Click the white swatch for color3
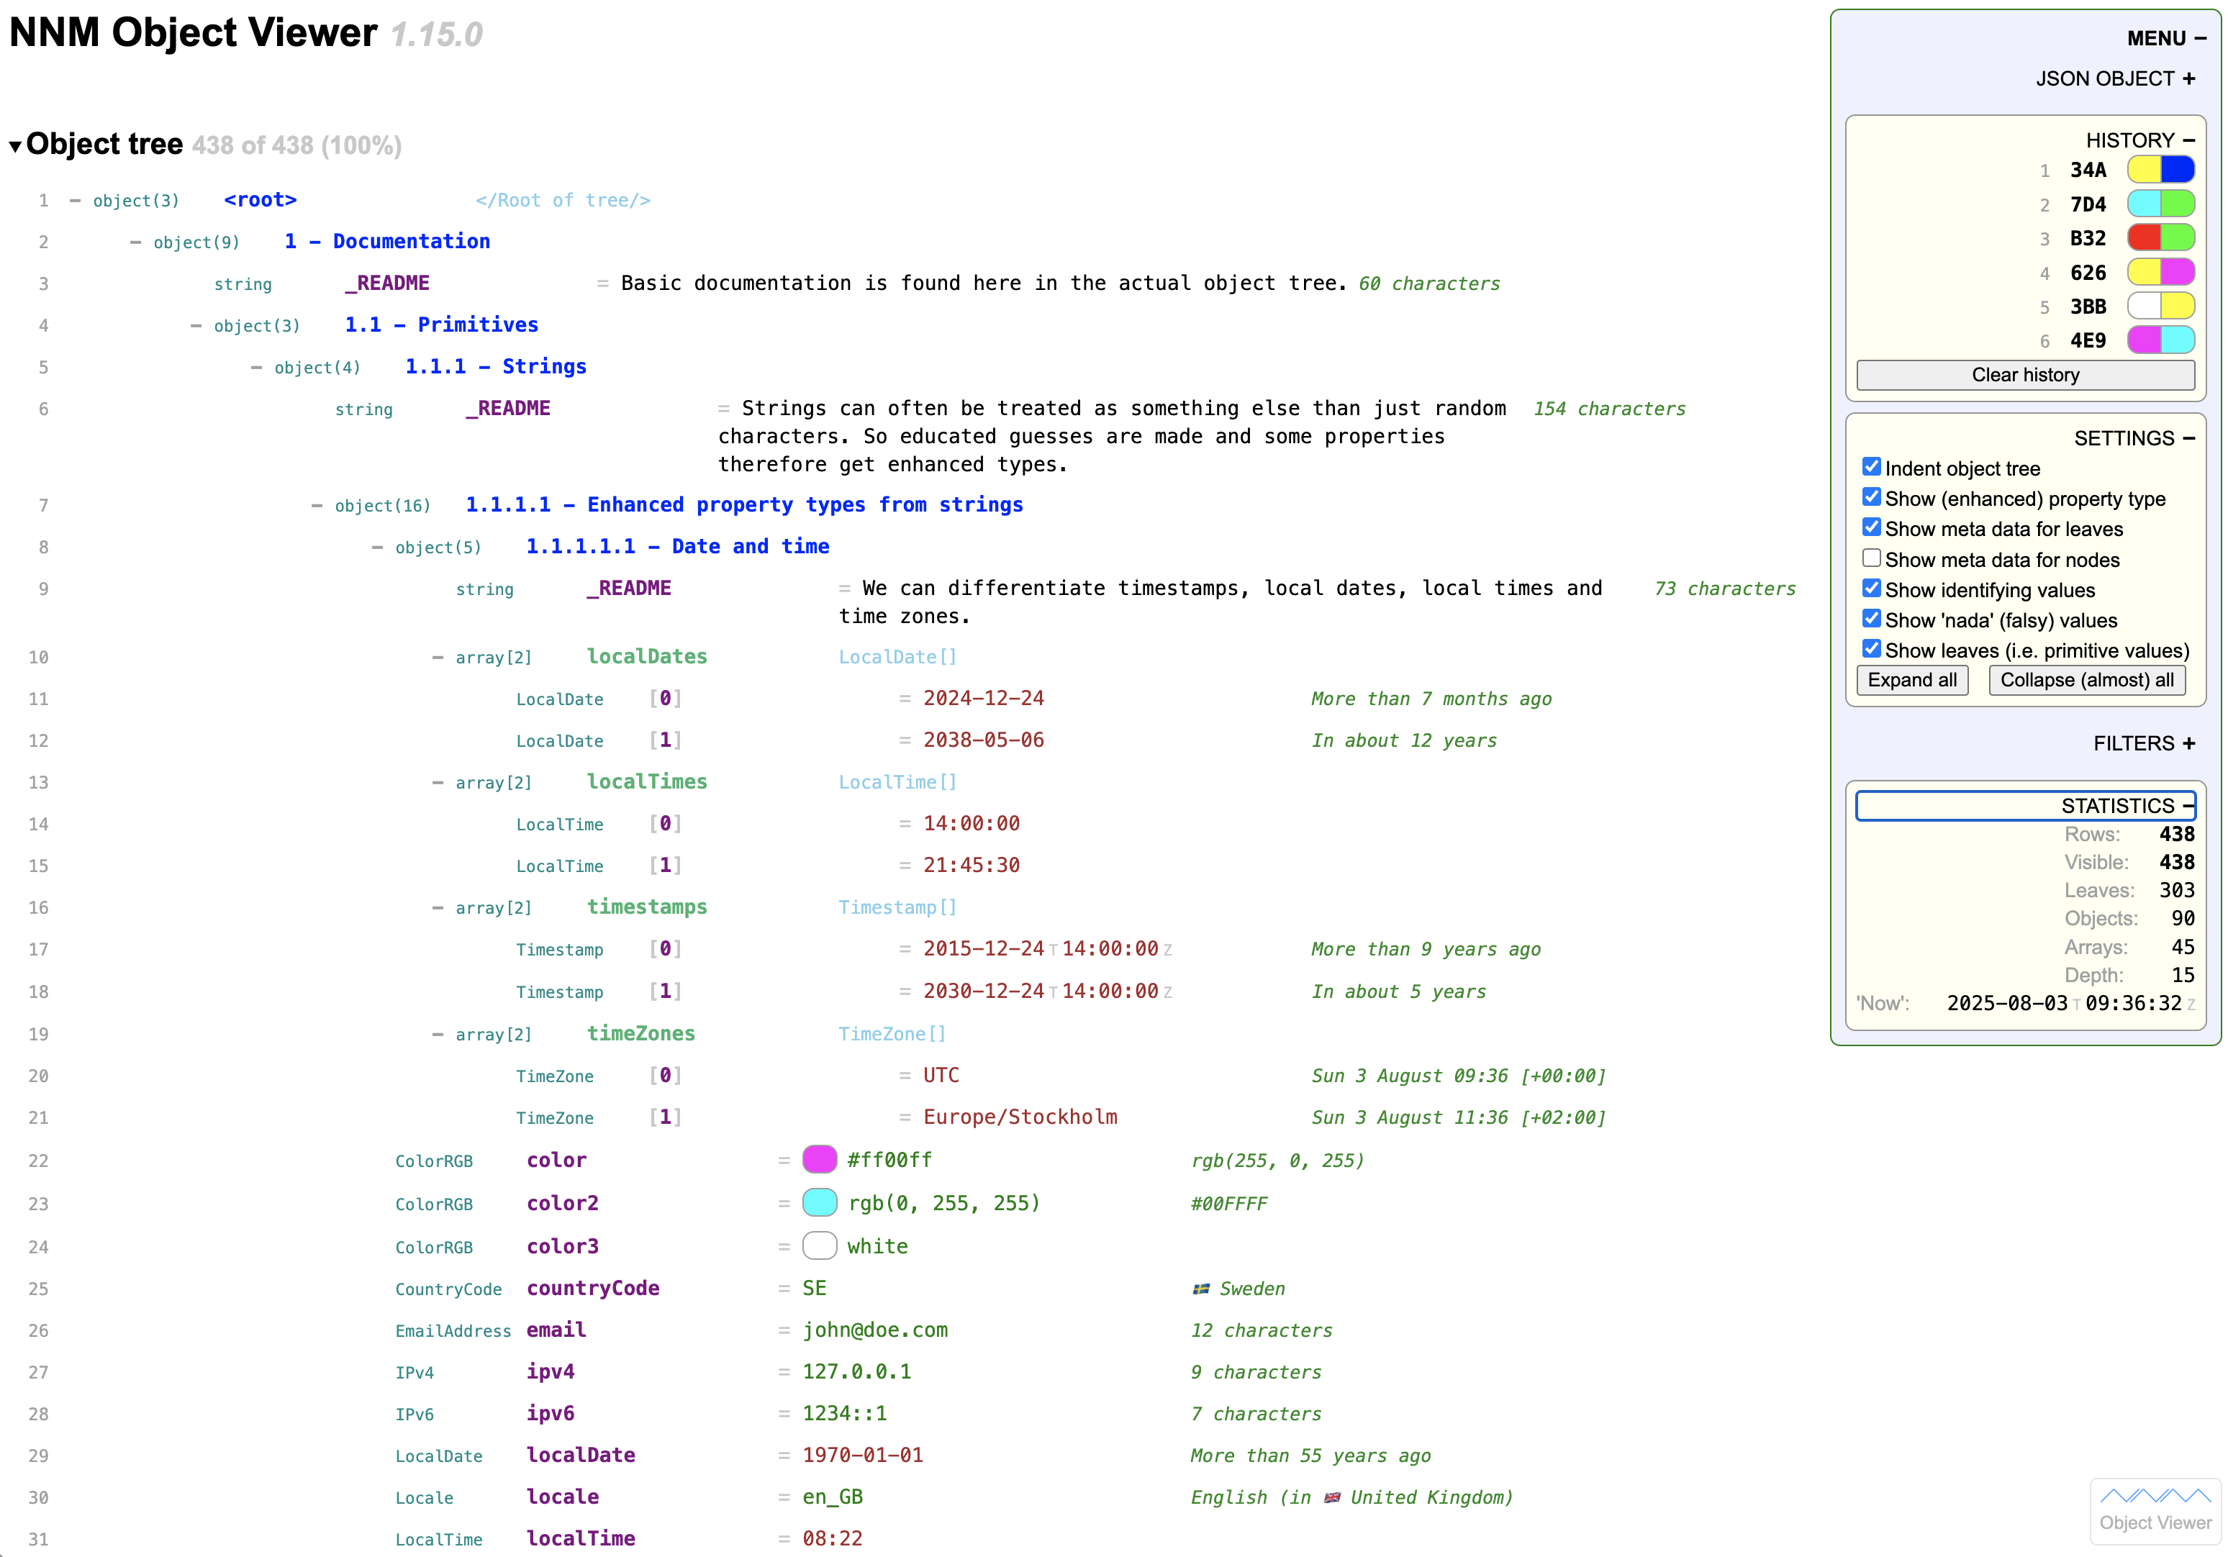The height and width of the screenshot is (1557, 2228). click(819, 1245)
